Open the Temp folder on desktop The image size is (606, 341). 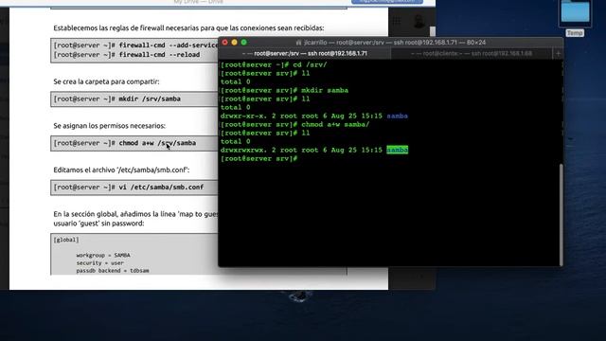pos(575,18)
